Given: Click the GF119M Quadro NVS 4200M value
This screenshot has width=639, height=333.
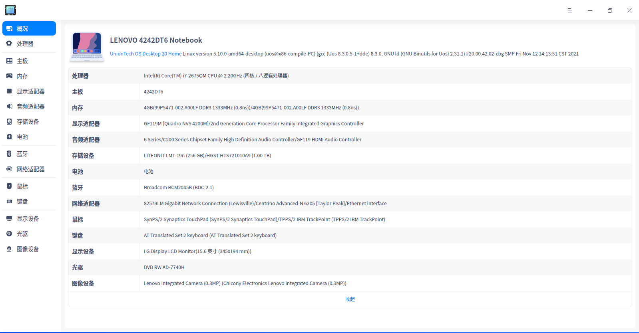Looking at the screenshot, I should (254, 123).
